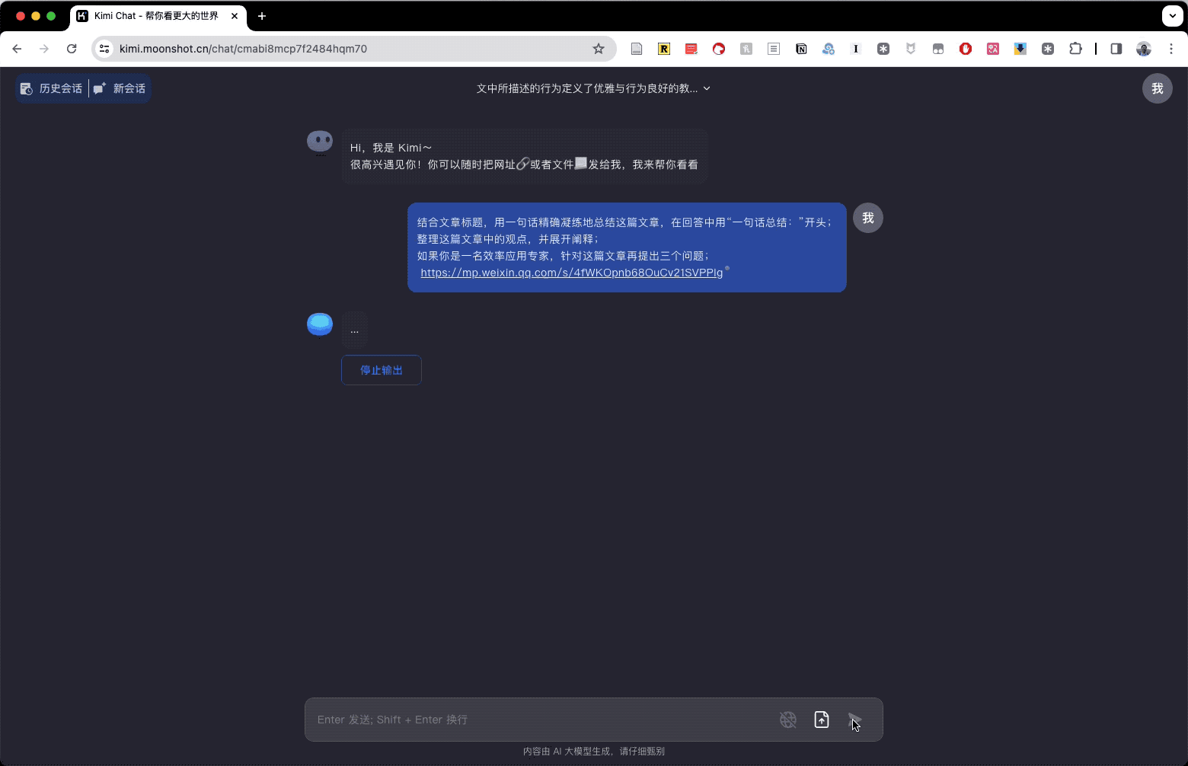Start a 新会话 new conversation
The width and height of the screenshot is (1188, 766).
click(120, 88)
